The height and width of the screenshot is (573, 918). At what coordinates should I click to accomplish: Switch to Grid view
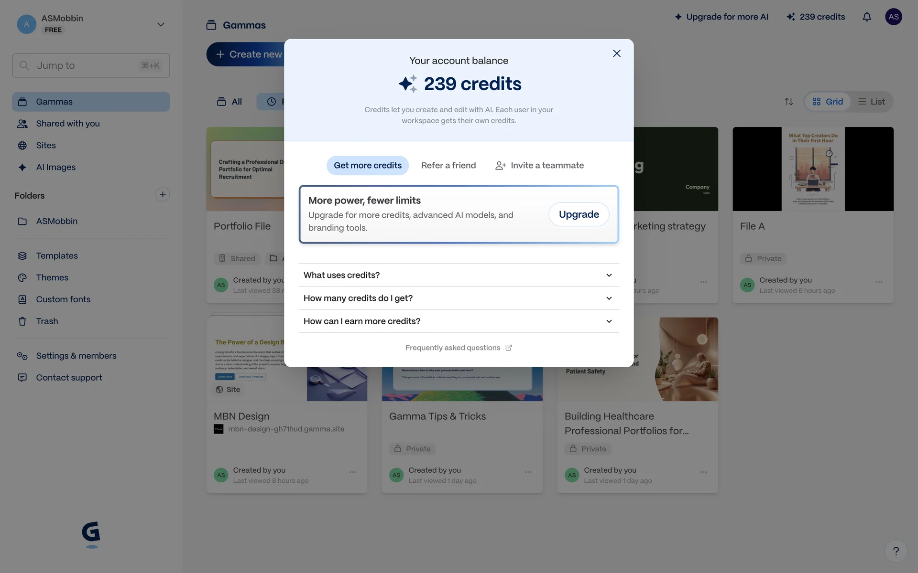pos(828,102)
